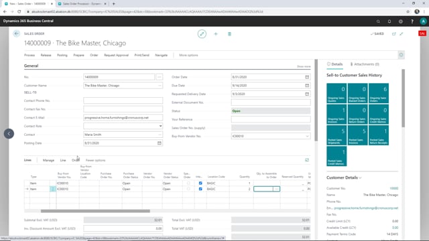Open the Requested Delivery Date calendar picker
The height and width of the screenshot is (241, 429).
point(307,94)
